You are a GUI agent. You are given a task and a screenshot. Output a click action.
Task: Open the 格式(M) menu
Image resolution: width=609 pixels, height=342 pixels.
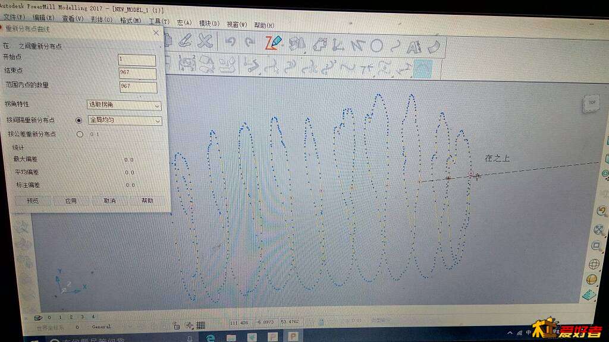click(x=130, y=21)
